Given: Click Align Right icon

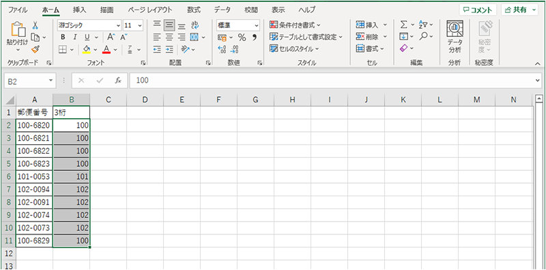Looking at the screenshot, I should (x=182, y=37).
